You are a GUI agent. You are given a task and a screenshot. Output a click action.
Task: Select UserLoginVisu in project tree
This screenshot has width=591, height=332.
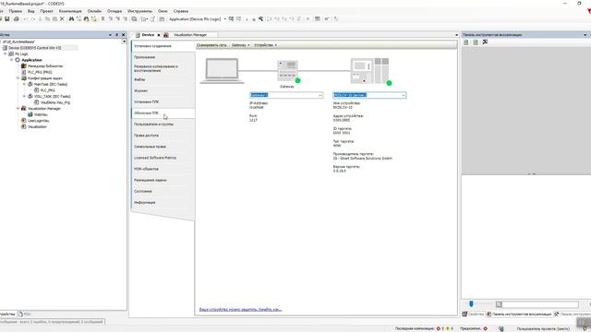click(x=39, y=121)
